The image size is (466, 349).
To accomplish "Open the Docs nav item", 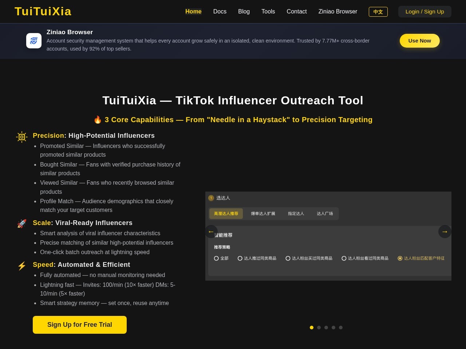I will pos(220,12).
